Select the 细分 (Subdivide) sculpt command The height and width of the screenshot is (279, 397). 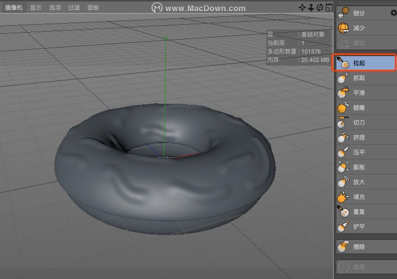tap(363, 13)
